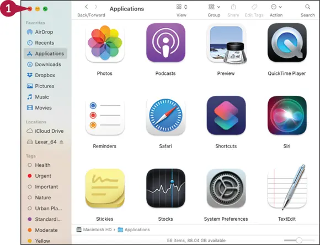Open Music in the sidebar
The image size is (320, 245).
point(45,97)
